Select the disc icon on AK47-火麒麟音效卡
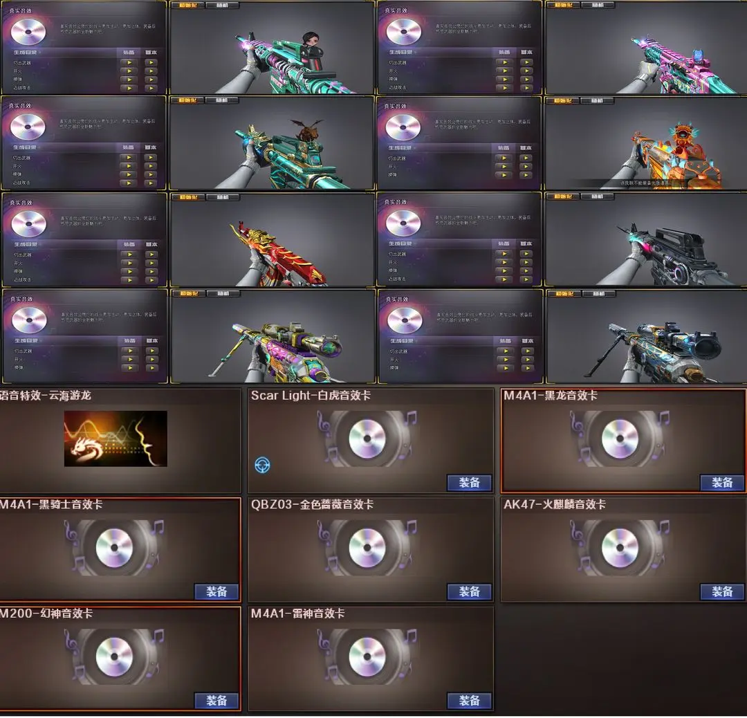The image size is (747, 718). point(620,548)
